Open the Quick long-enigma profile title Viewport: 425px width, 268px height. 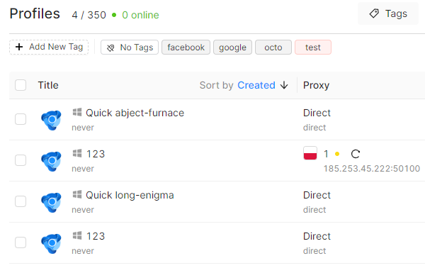(x=130, y=195)
